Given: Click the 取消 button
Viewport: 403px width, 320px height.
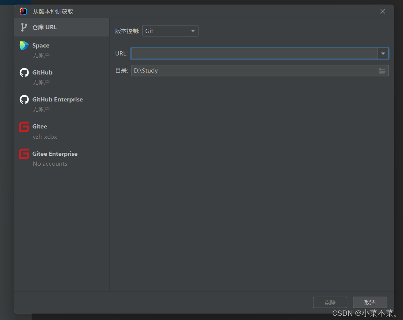Looking at the screenshot, I should (x=370, y=303).
